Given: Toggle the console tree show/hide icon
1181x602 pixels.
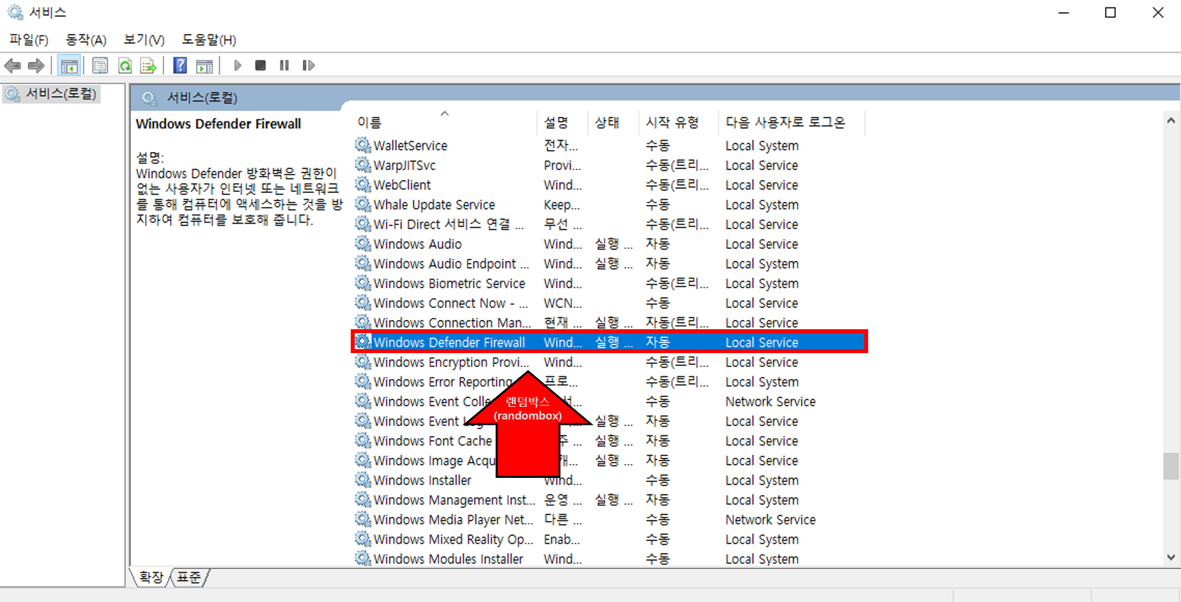Looking at the screenshot, I should [69, 66].
